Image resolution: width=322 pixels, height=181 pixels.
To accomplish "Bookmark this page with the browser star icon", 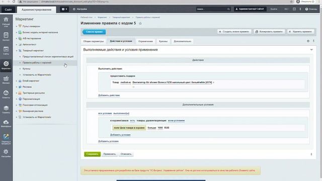I will 291,2.
